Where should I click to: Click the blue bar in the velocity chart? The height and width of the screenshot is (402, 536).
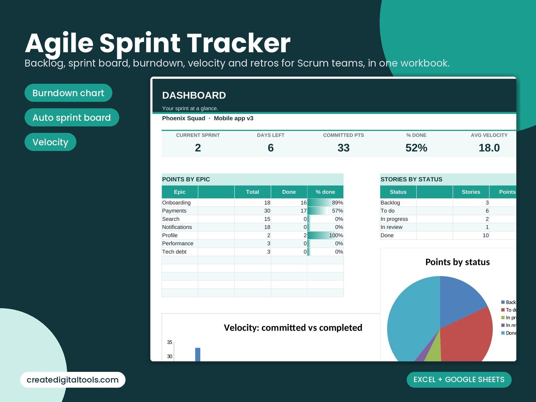point(198,354)
